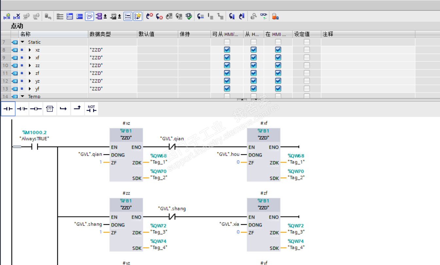Screen dimensions: 440x265
Task: Toggle visible-in-HMI checkbox for xz
Action: tap(278, 50)
